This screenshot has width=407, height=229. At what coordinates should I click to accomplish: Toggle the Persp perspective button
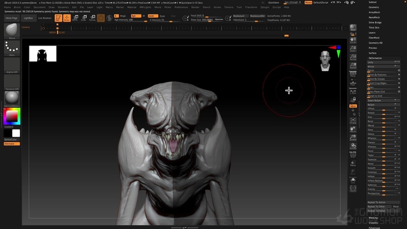(x=353, y=74)
